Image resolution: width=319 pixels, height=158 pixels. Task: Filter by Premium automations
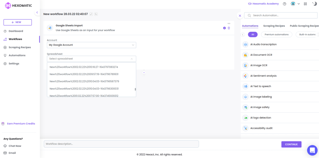click(x=276, y=35)
